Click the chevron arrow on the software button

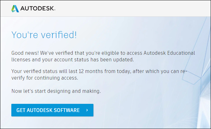(x=87, y=110)
